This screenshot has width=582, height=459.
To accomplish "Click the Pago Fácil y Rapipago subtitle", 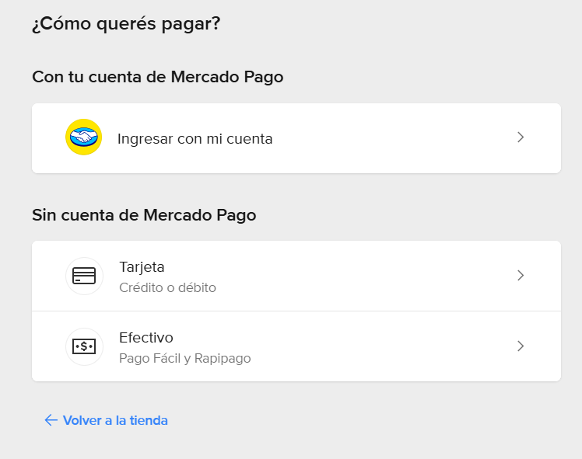I will click(x=184, y=358).
